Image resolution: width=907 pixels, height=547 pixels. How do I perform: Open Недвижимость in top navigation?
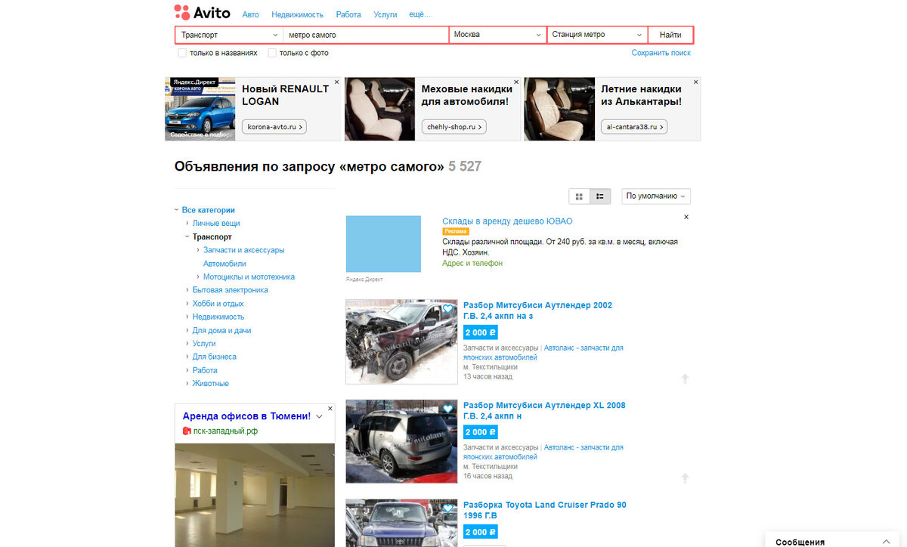(x=298, y=14)
